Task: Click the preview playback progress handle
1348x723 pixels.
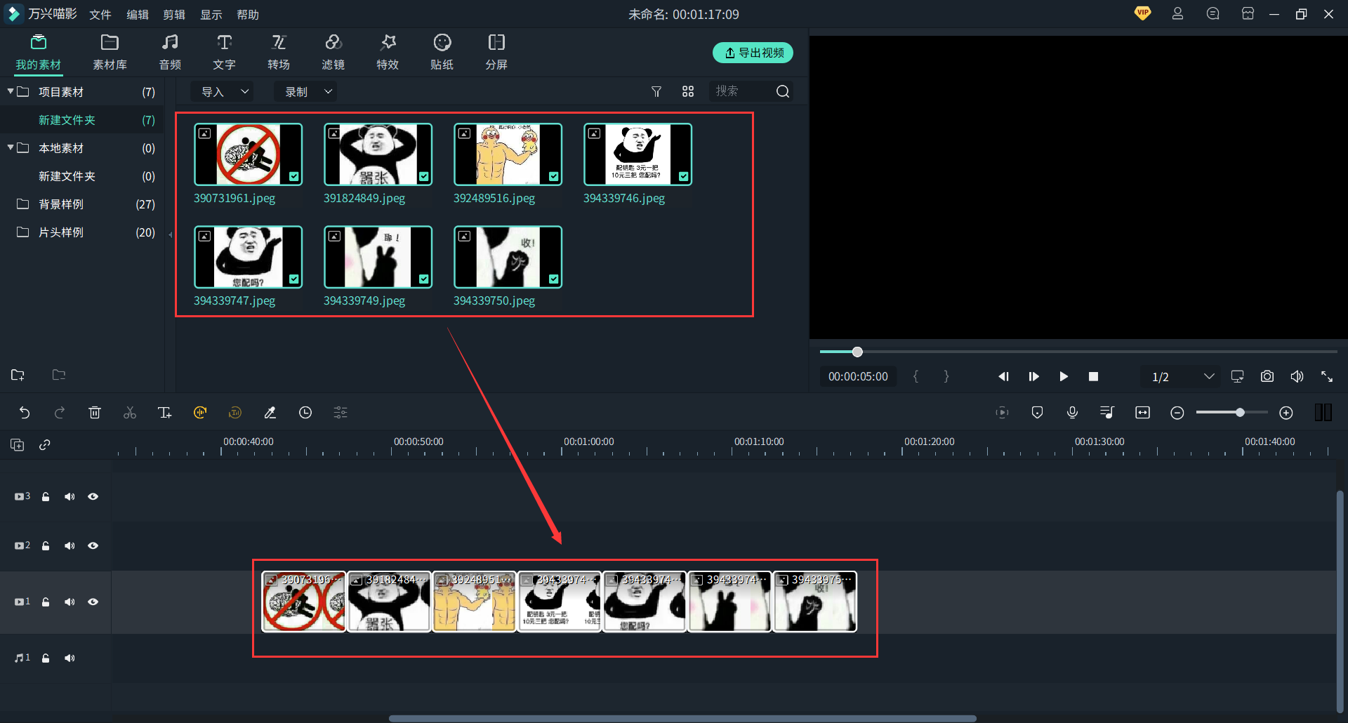Action: [x=857, y=352]
